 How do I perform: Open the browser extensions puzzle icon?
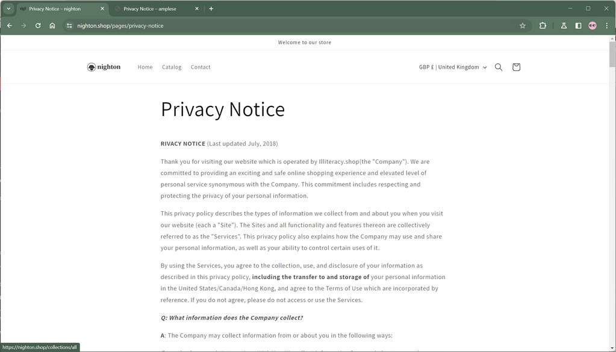click(543, 26)
